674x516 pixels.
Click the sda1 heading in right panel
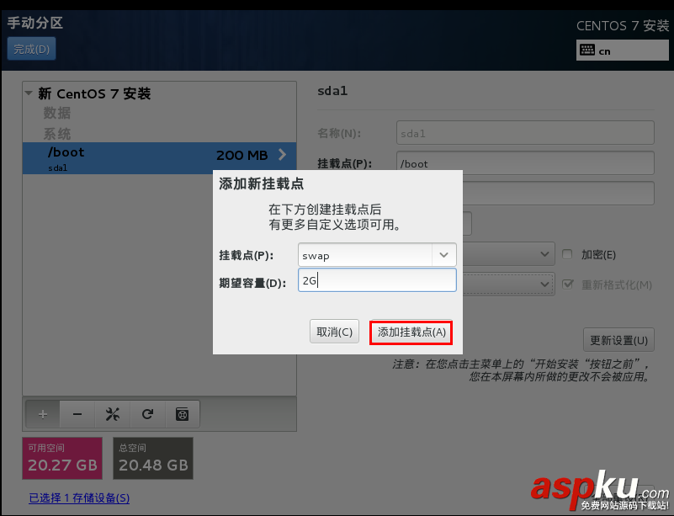click(x=332, y=91)
